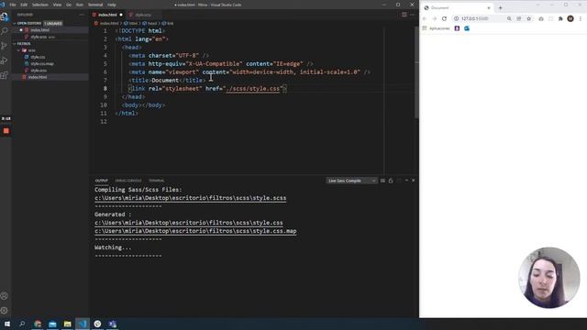The image size is (587, 330).
Task: Open index.html in the FILTROS tree
Action: [38, 77]
